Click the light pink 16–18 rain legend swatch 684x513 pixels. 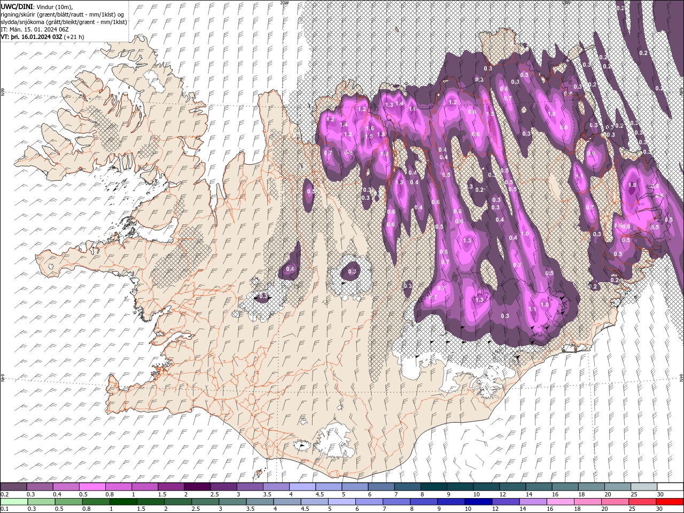tap(559, 502)
